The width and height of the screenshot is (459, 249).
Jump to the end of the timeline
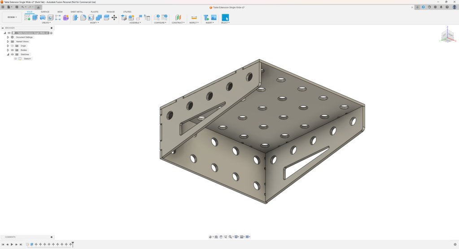click(21, 245)
